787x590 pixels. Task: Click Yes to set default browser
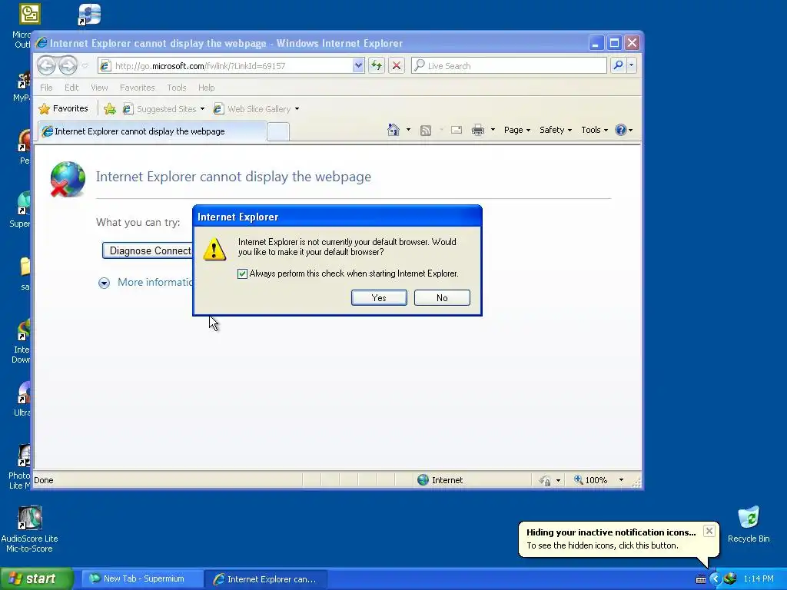coord(379,297)
